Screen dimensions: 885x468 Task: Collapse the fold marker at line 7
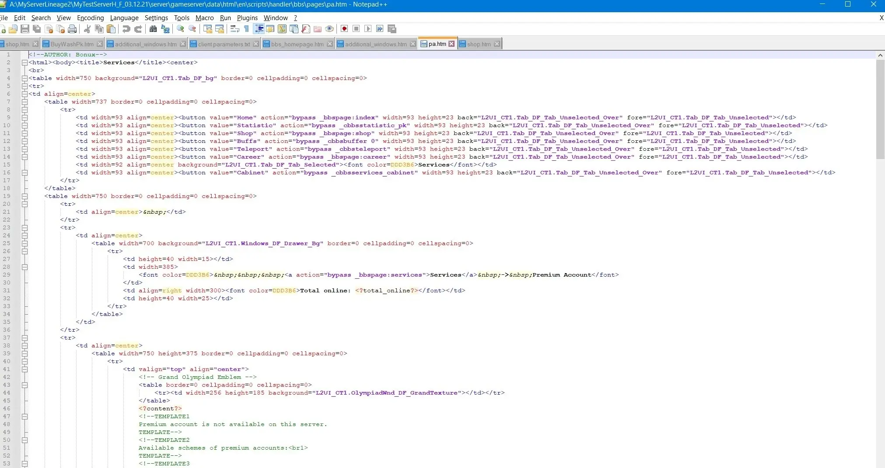pos(24,102)
